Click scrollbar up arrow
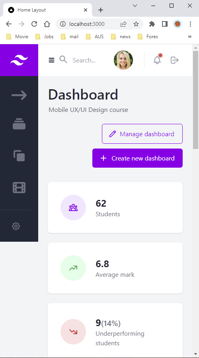 click(195, 48)
